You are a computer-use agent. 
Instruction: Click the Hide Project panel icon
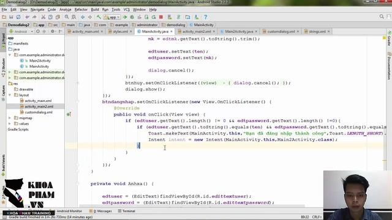(60, 31)
